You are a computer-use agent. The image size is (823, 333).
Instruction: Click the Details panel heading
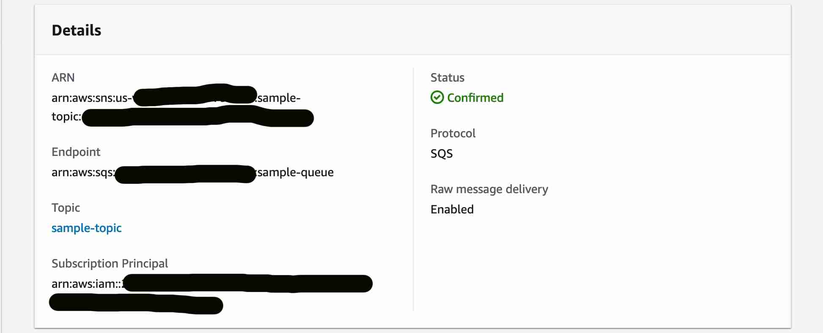click(76, 30)
